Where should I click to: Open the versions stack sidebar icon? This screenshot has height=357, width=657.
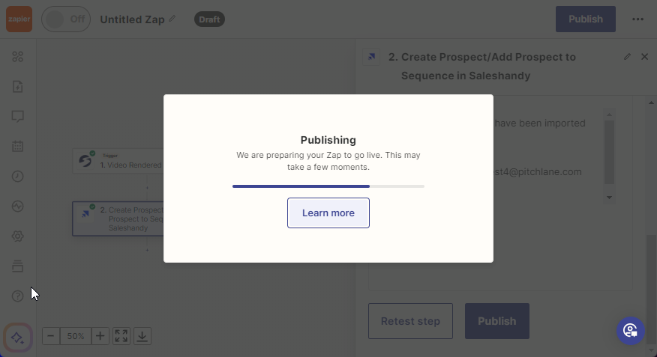[17, 266]
